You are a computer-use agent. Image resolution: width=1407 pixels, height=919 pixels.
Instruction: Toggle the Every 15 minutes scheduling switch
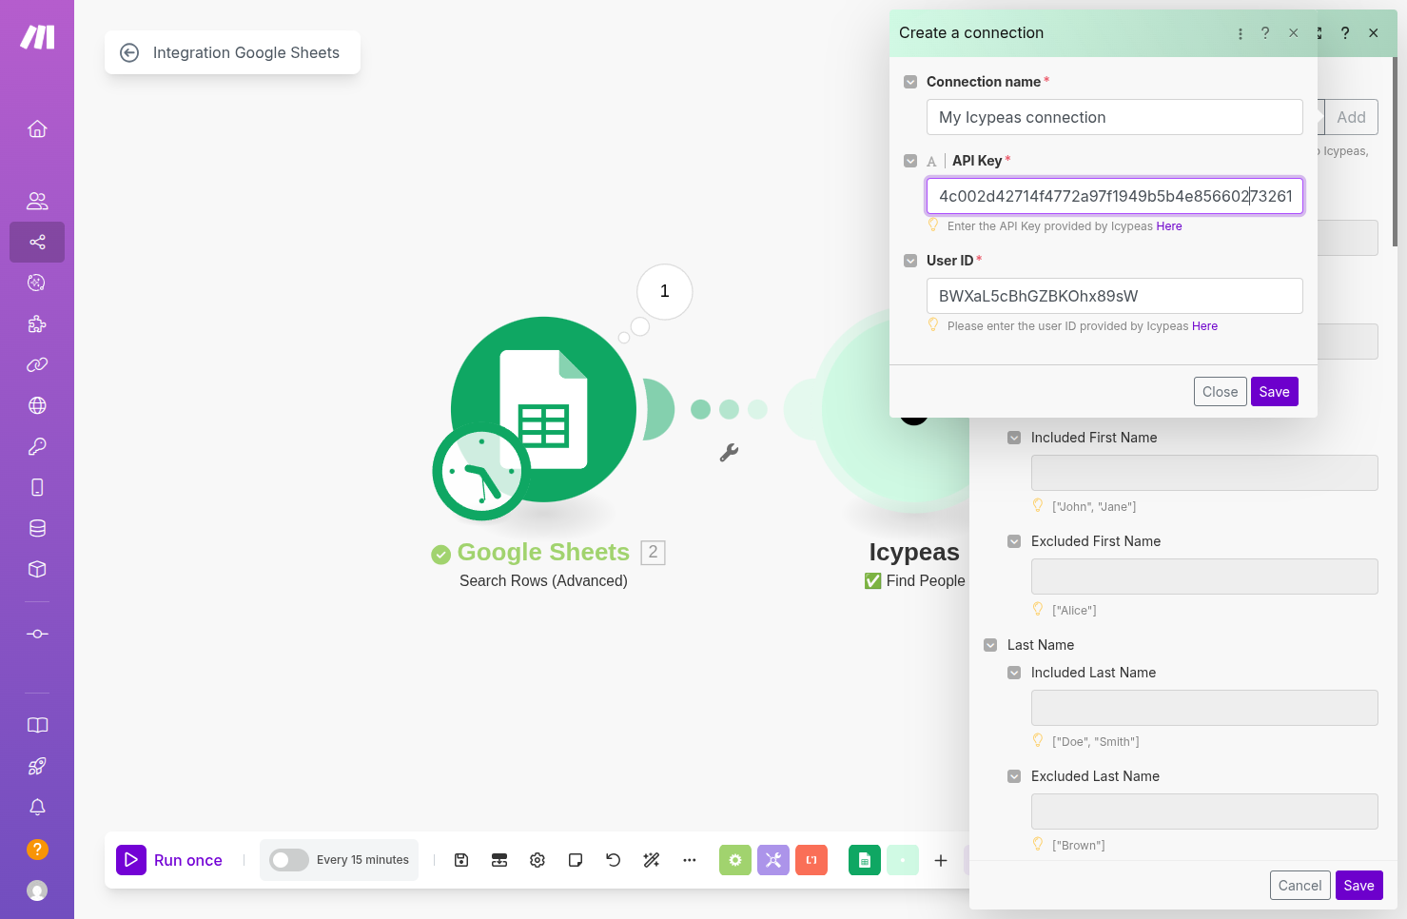[289, 860]
